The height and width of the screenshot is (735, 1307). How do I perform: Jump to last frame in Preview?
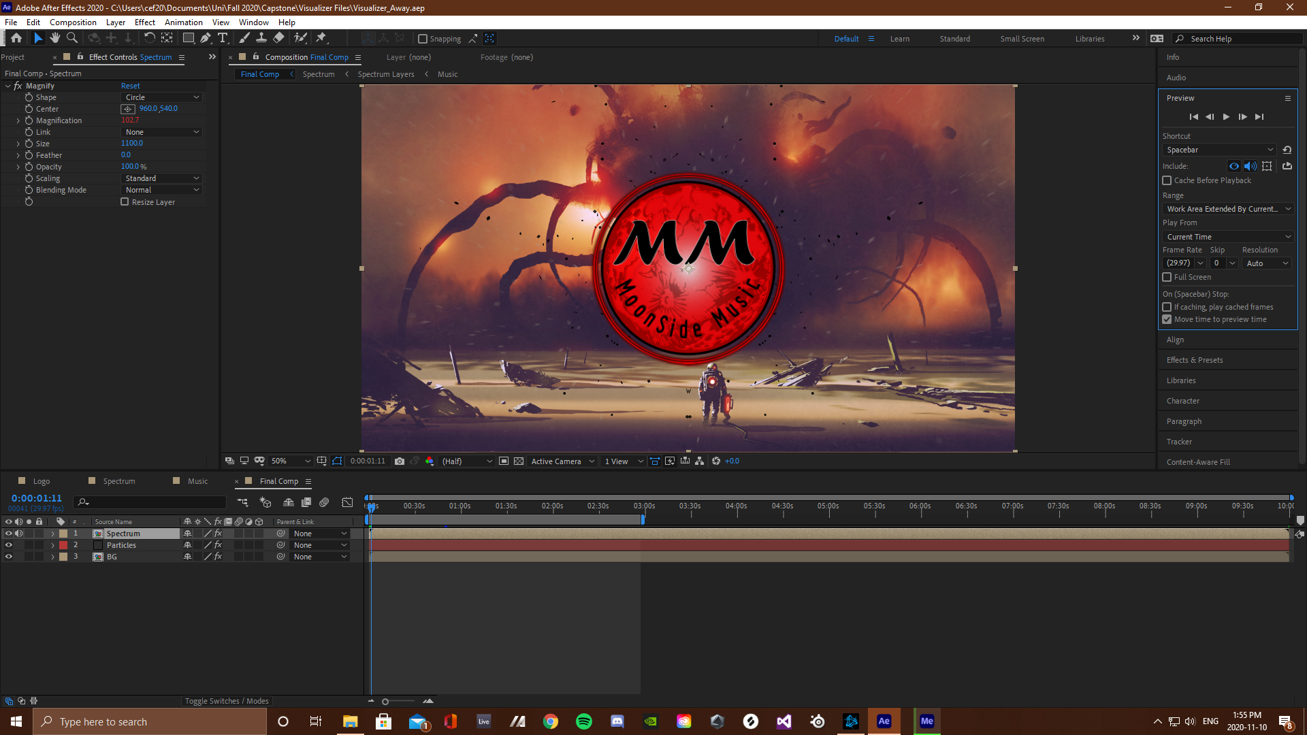pos(1259,117)
